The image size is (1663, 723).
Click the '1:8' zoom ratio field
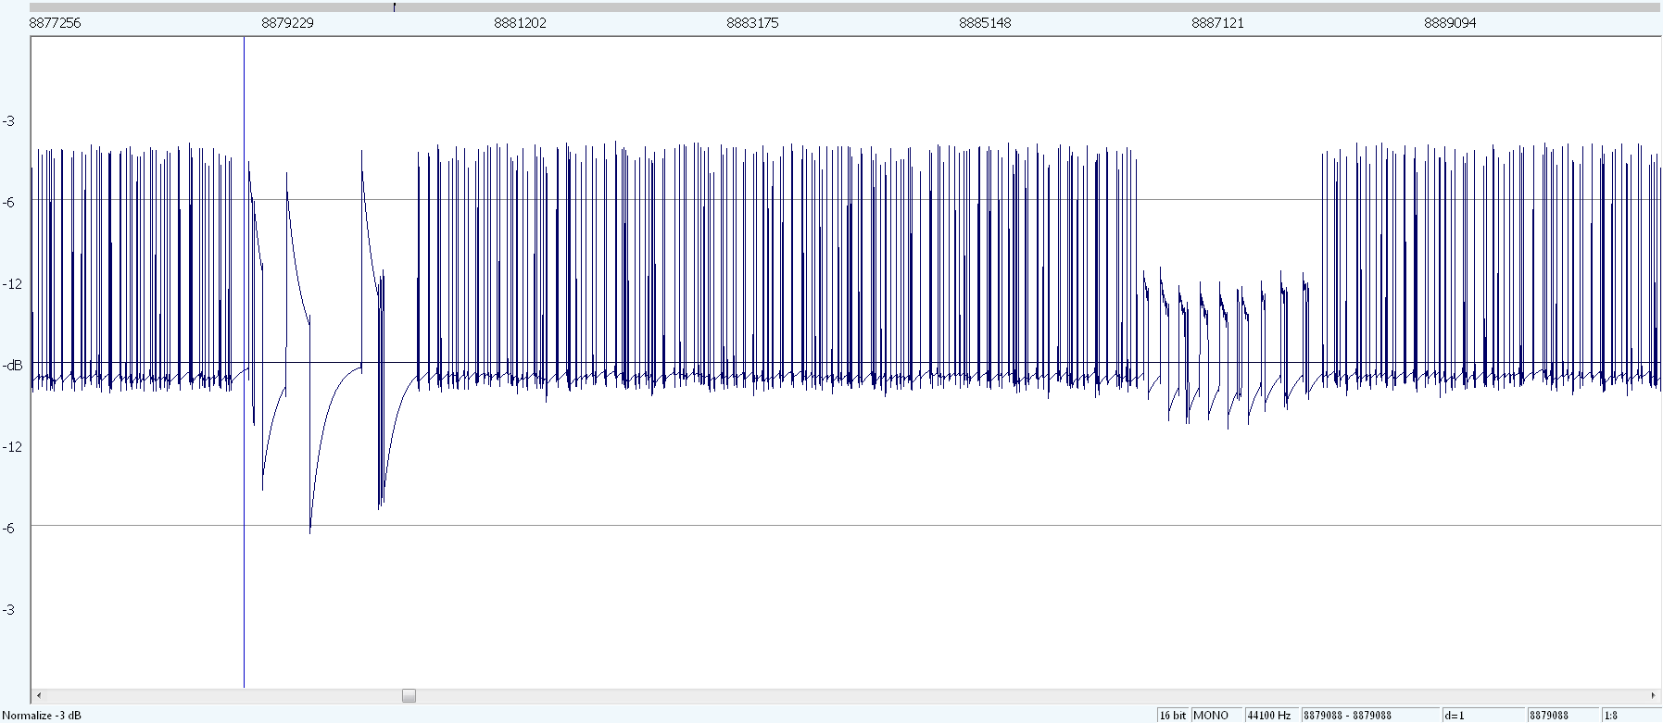(1632, 716)
